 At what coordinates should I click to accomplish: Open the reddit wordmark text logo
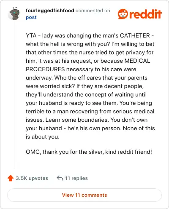click(x=145, y=14)
